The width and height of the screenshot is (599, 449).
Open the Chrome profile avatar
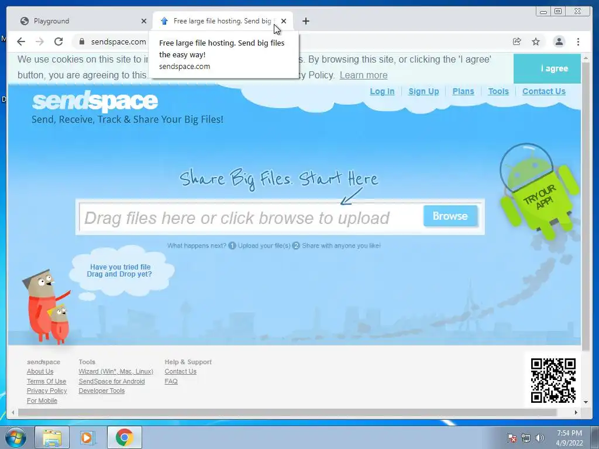559,42
